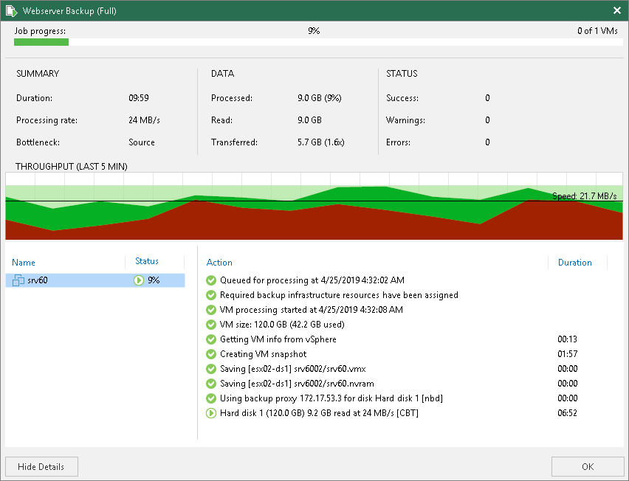Image resolution: width=629 pixels, height=481 pixels.
Task: Select the Saving srv60.vmx log entry
Action: click(x=293, y=369)
